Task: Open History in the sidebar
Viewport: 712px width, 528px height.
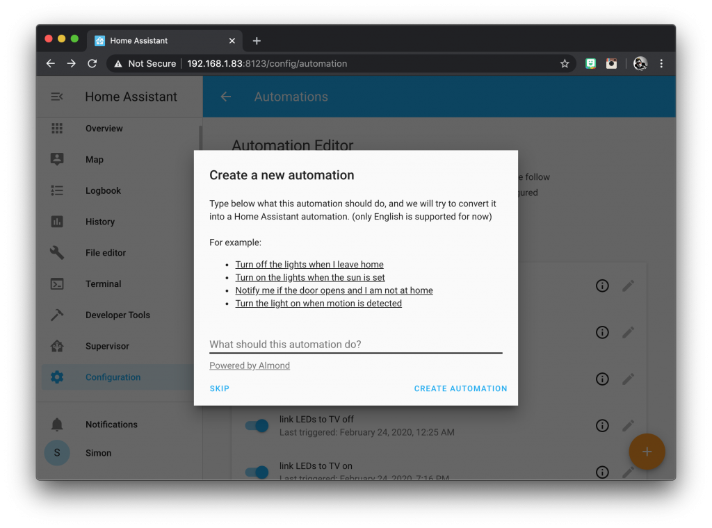Action: pos(119,222)
